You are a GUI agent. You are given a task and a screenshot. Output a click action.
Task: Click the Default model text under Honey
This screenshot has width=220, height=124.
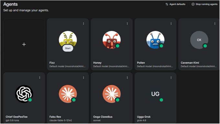[111, 66]
